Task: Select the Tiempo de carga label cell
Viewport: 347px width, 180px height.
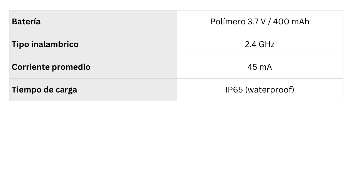Action: coord(93,90)
